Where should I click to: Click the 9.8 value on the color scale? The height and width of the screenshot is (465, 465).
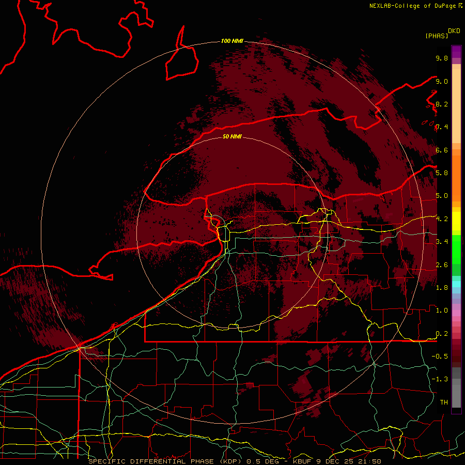click(x=442, y=58)
